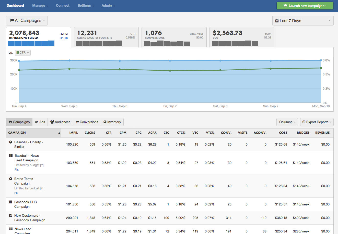The height and width of the screenshot is (234, 338).
Task: Click $360.15 cost value in table
Action: pos(281,218)
